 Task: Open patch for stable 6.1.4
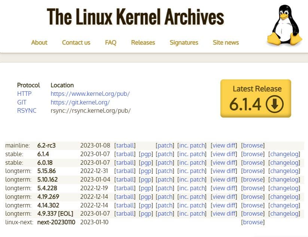pos(165,154)
